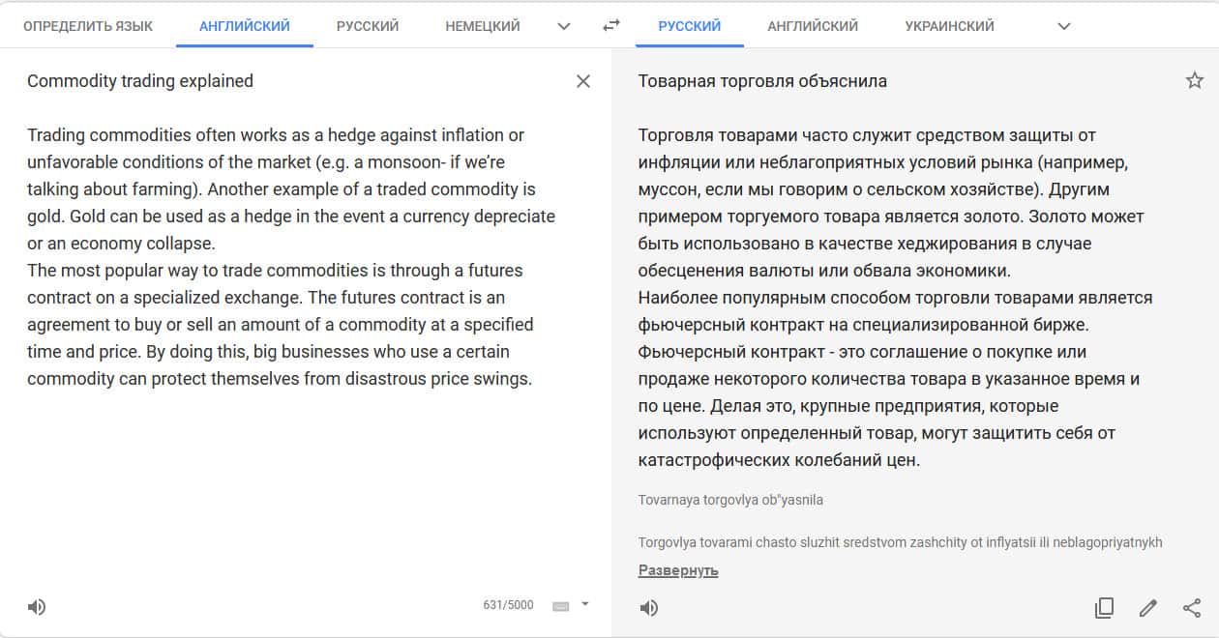The width and height of the screenshot is (1219, 638).
Task: Suggest an edit with the pencil icon
Action: click(1148, 608)
